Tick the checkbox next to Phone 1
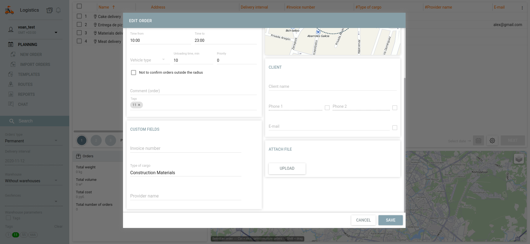530x244 pixels. click(x=327, y=108)
